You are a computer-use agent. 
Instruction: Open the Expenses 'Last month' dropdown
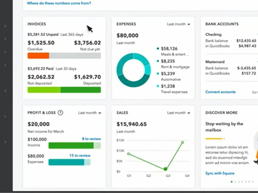click(179, 24)
